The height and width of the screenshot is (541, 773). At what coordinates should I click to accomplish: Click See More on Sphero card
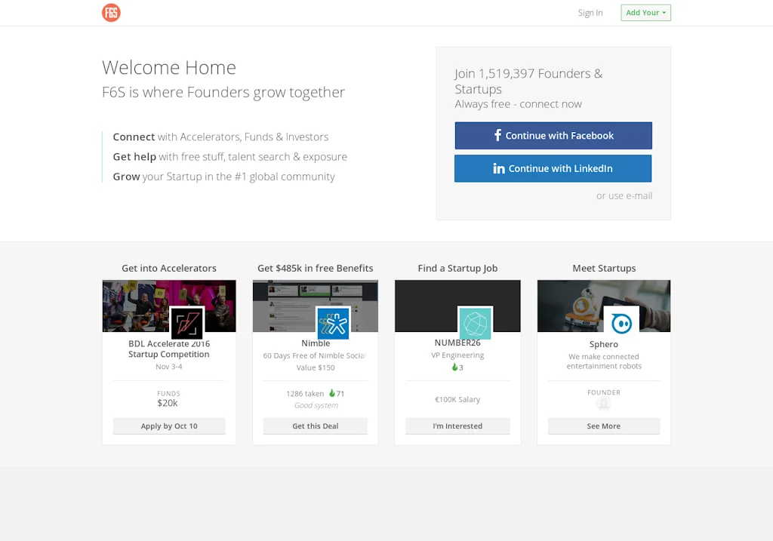coord(603,426)
